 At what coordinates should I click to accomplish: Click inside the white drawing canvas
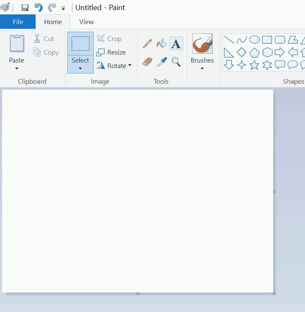point(138,191)
